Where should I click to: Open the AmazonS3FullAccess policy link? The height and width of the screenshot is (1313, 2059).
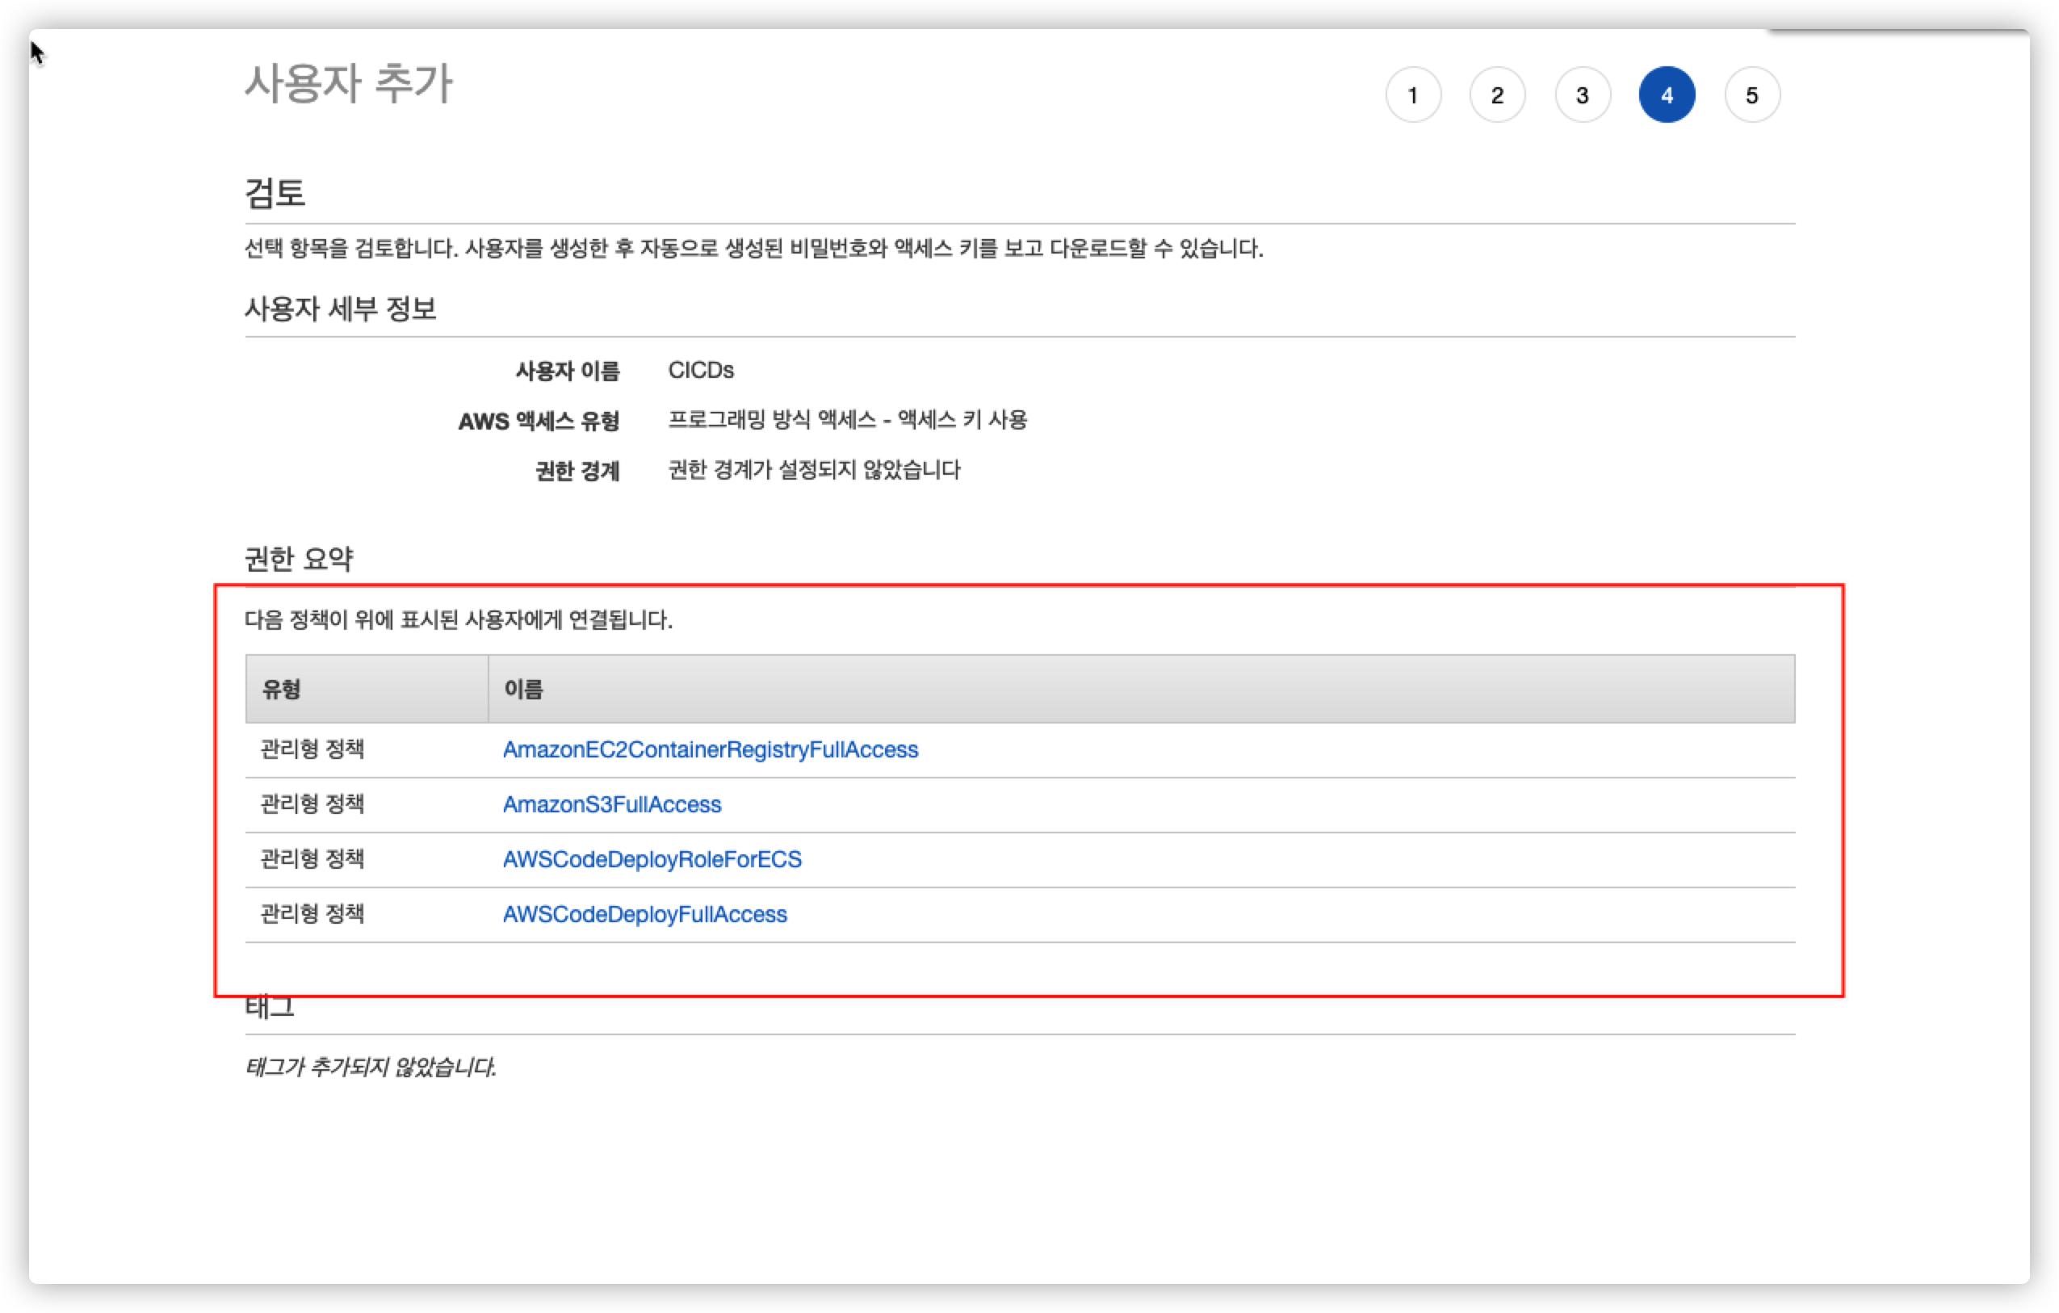click(611, 804)
